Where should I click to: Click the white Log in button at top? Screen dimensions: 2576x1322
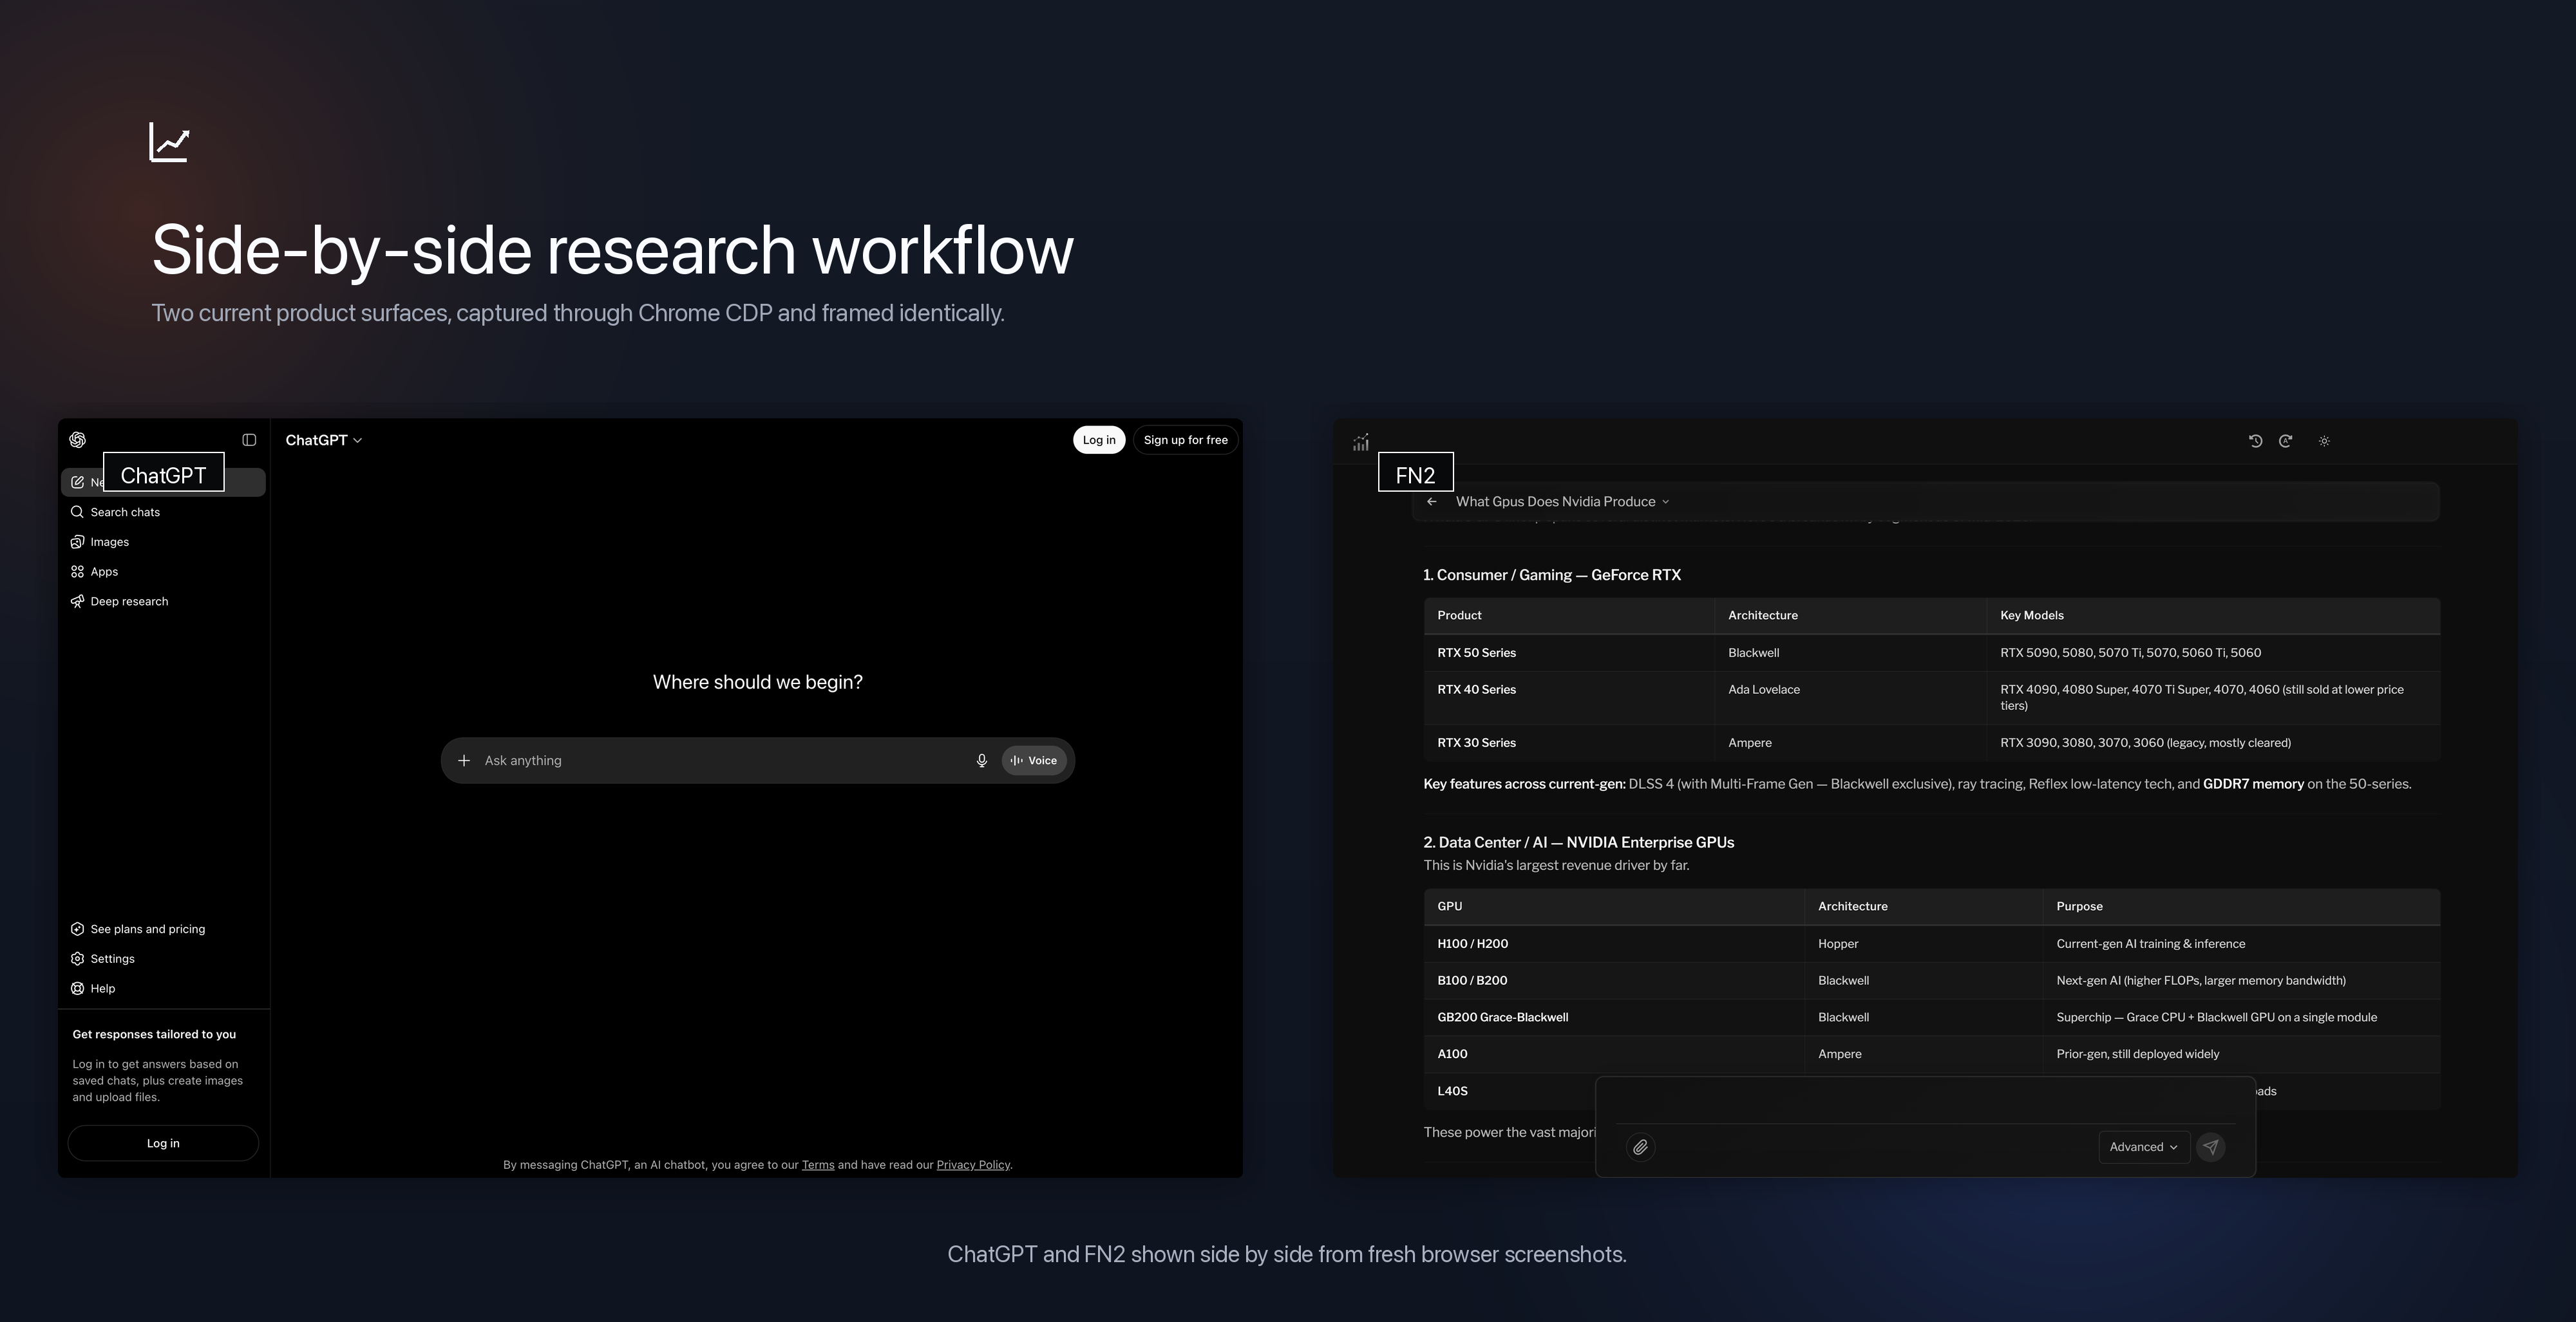coord(1099,441)
